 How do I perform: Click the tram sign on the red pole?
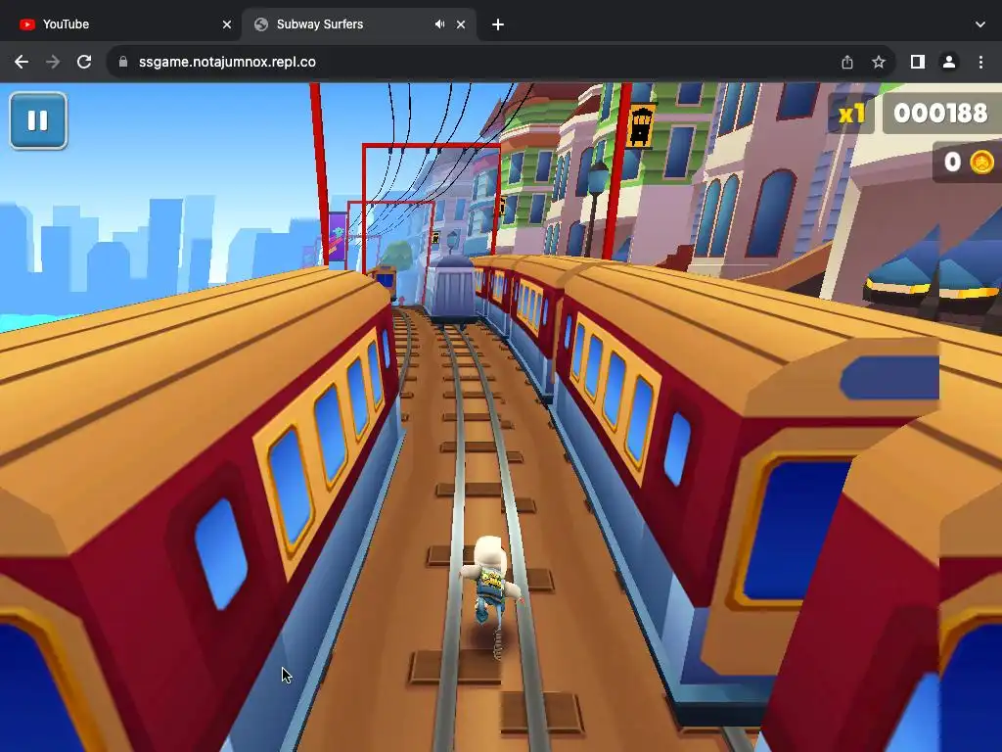click(641, 125)
